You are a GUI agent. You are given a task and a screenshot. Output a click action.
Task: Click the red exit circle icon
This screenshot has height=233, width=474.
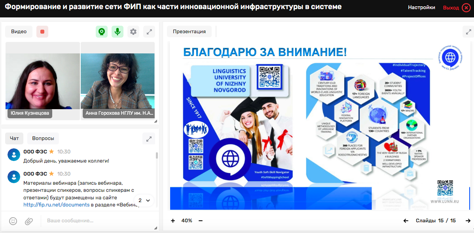pos(466,8)
